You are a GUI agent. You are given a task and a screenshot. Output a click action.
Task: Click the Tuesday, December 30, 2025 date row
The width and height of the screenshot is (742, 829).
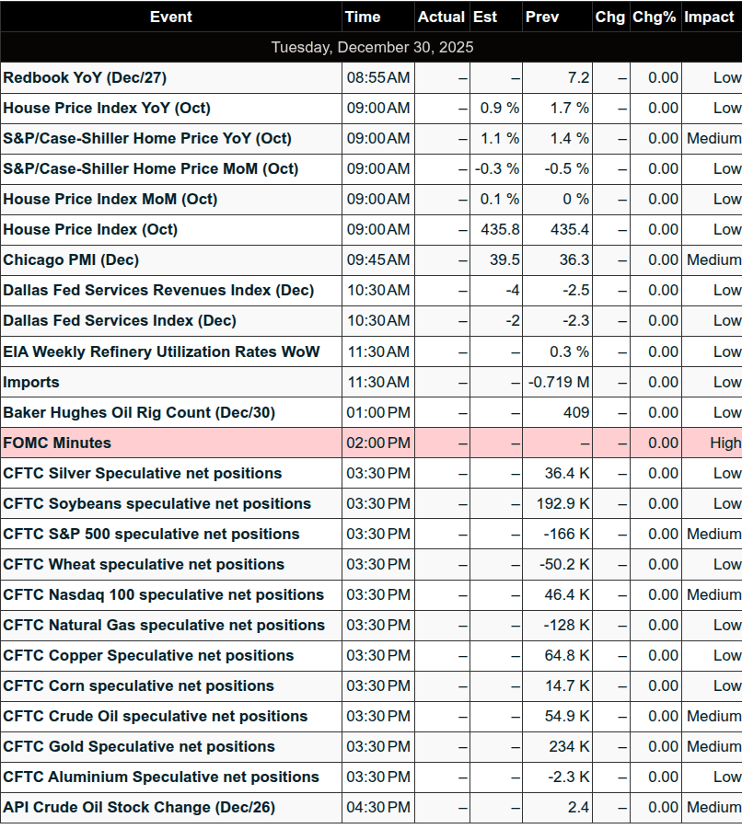(x=371, y=47)
